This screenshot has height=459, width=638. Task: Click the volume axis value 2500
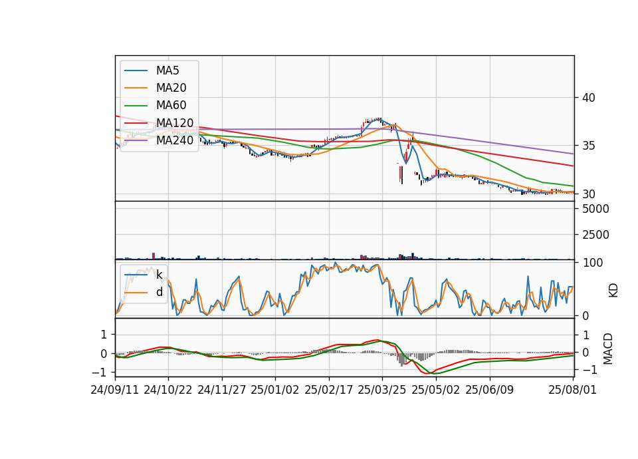[x=595, y=235]
